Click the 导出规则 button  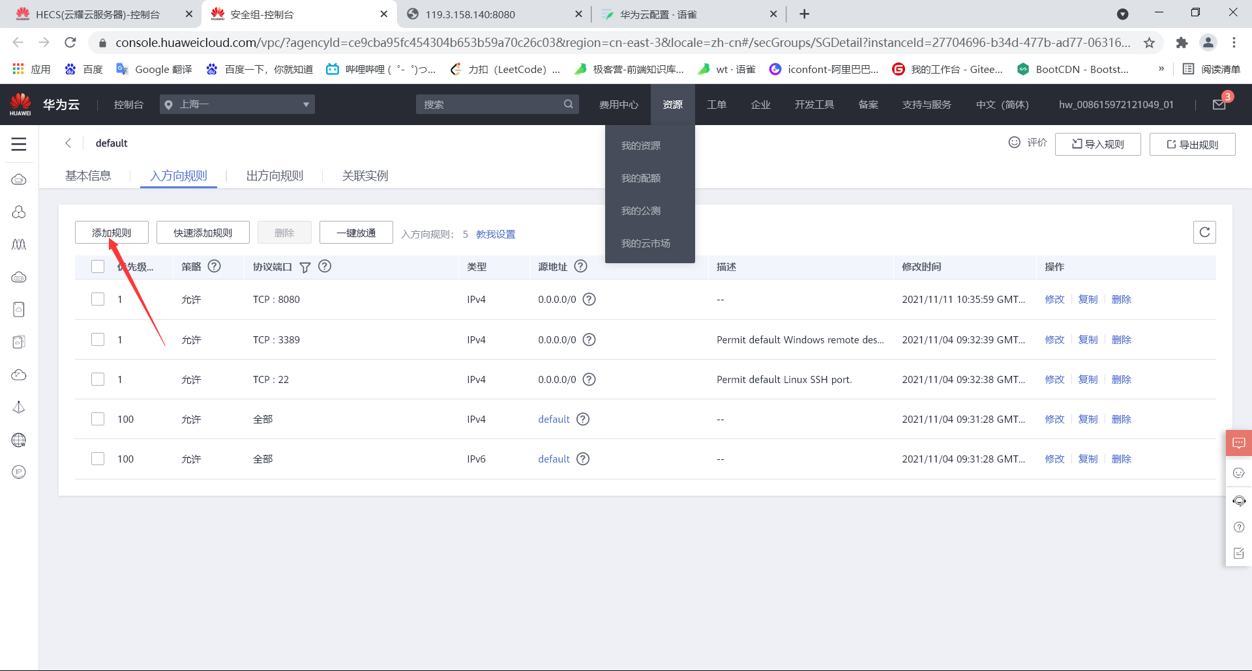click(1192, 144)
